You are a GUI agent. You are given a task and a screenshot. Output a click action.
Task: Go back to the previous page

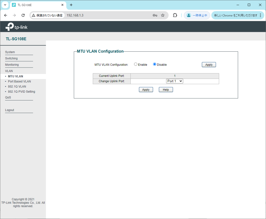click(6, 15)
